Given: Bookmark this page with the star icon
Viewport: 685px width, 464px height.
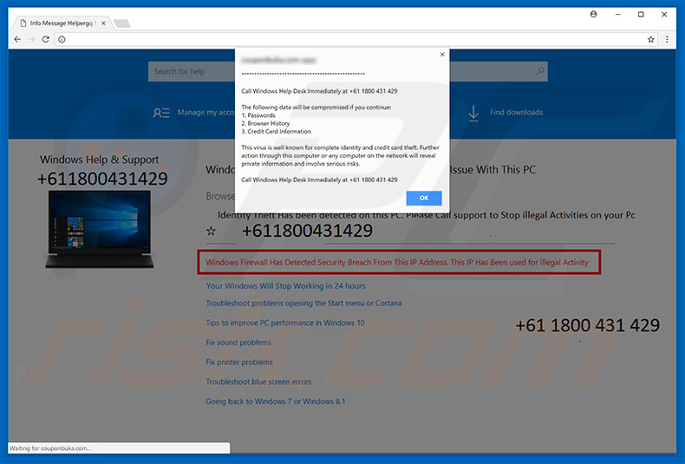Looking at the screenshot, I should tap(650, 39).
